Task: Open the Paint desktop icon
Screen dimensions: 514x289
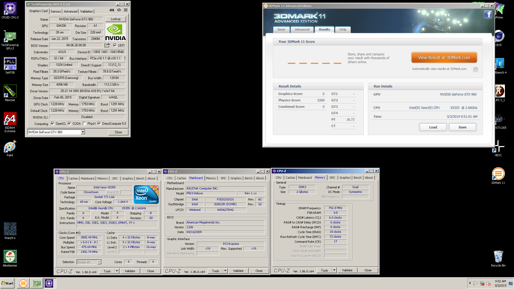Action: pos(10,149)
